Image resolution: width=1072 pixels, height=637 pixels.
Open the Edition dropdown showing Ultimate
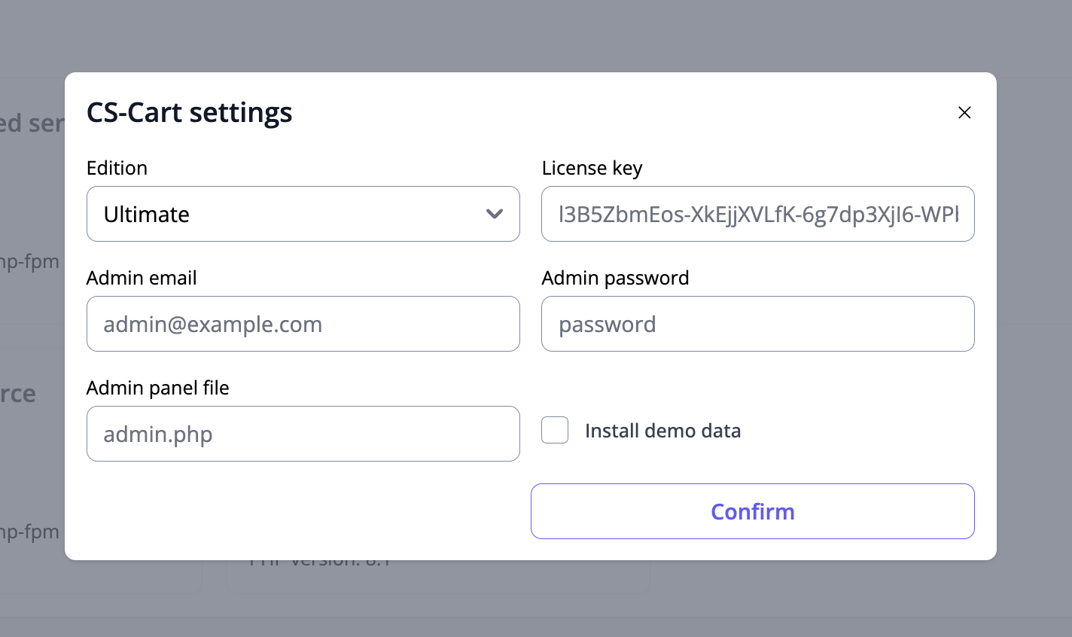[303, 214]
